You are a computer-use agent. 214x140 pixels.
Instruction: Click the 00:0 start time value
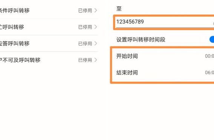(x=209, y=56)
